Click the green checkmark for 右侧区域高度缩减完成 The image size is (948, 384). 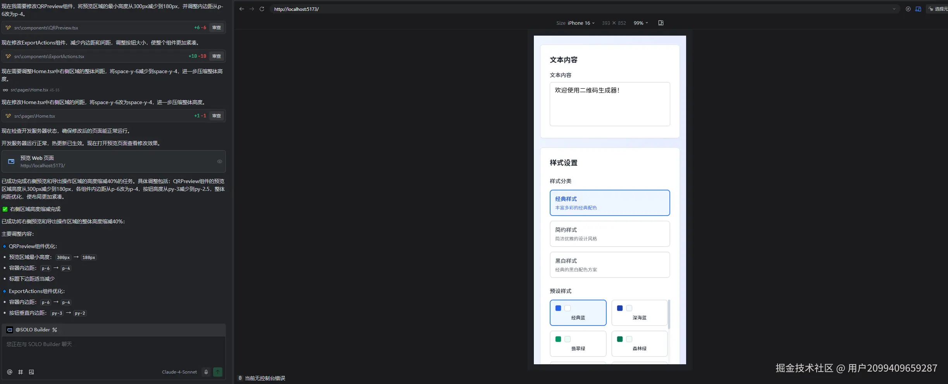pos(5,209)
